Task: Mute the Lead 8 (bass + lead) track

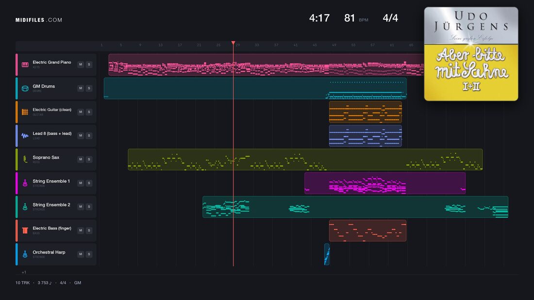Action: [81, 135]
